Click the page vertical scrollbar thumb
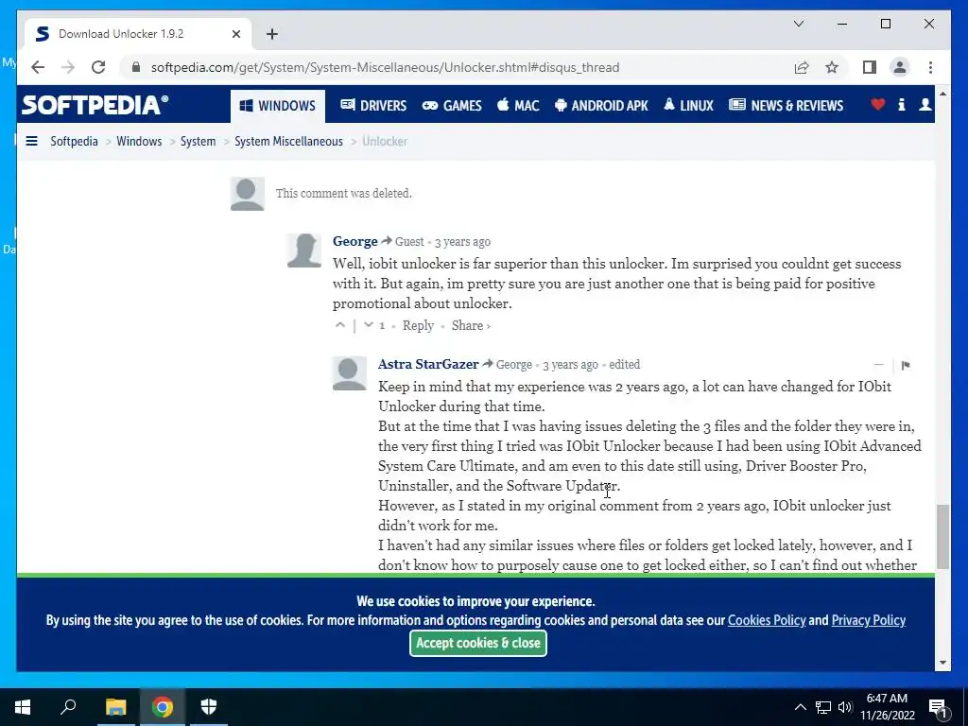Screen dimensions: 968x726 point(942,536)
